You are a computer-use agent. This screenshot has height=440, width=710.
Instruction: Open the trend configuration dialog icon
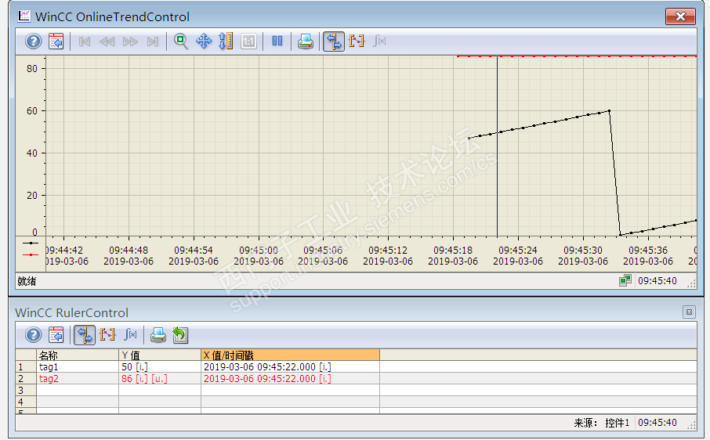tap(56, 41)
